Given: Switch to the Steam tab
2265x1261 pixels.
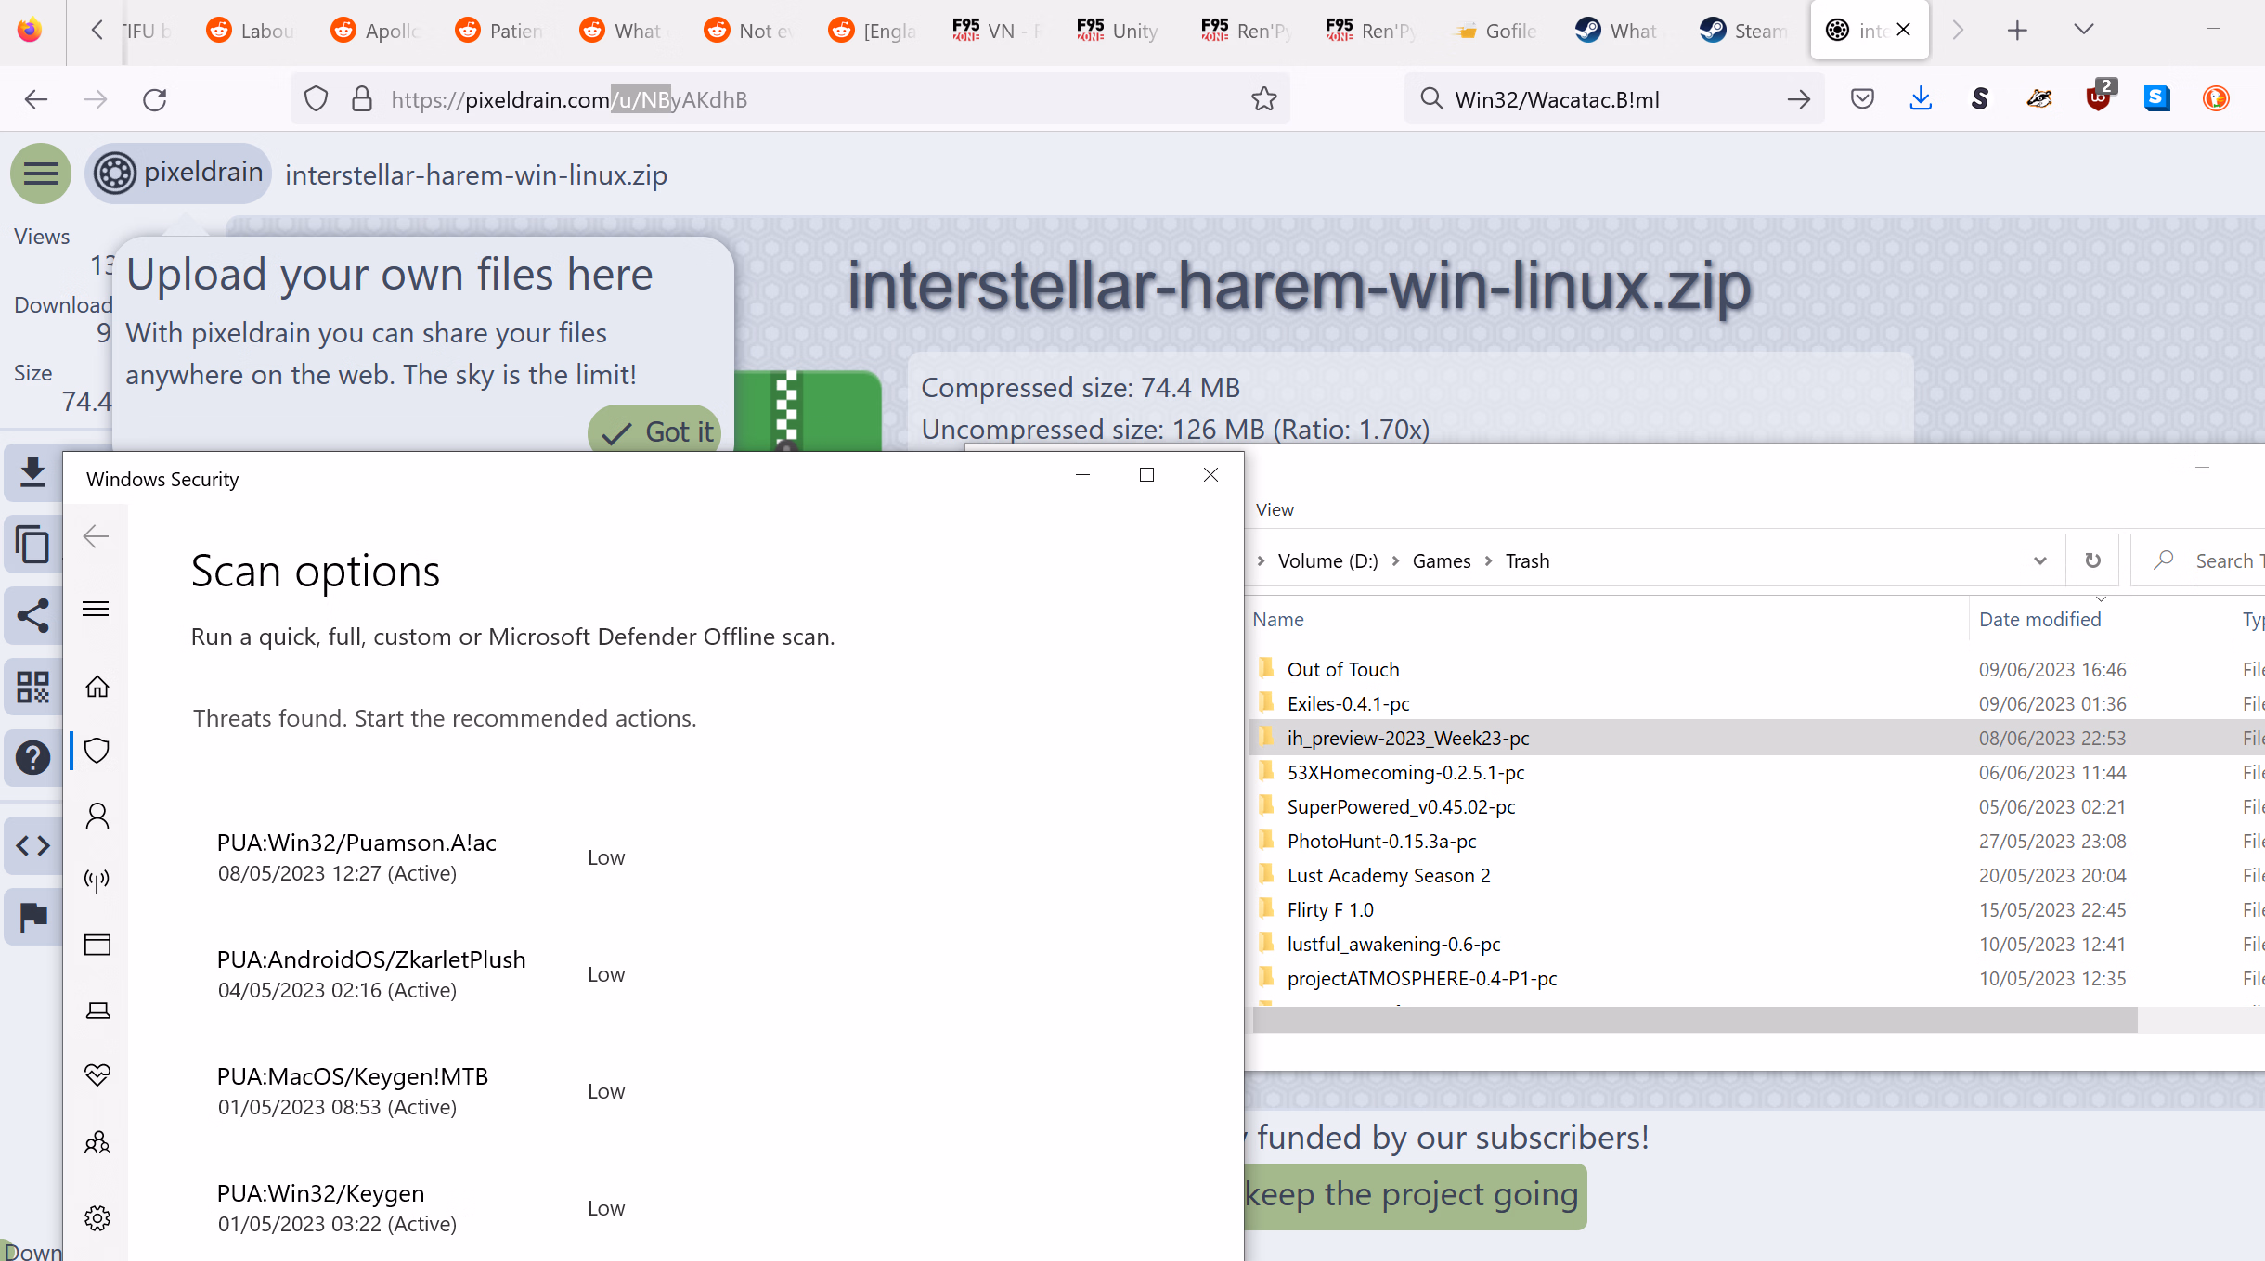Looking at the screenshot, I should 1743,31.
